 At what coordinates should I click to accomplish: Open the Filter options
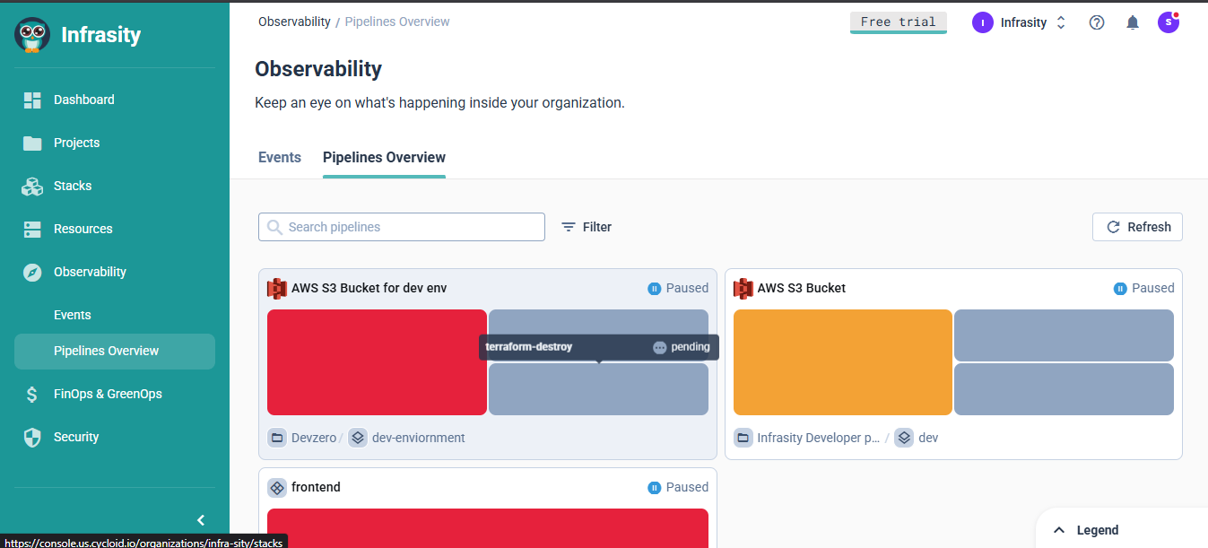point(587,227)
